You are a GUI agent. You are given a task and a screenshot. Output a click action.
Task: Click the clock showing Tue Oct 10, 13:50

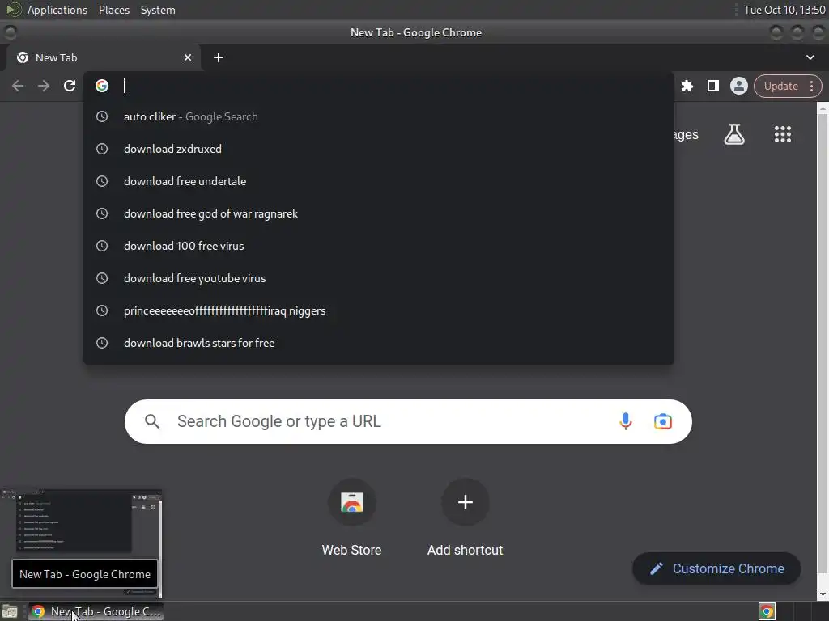784,10
